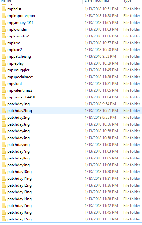142x225 pixels.
Task: Select the mpluxe2 folder name
Action: tap(14, 50)
